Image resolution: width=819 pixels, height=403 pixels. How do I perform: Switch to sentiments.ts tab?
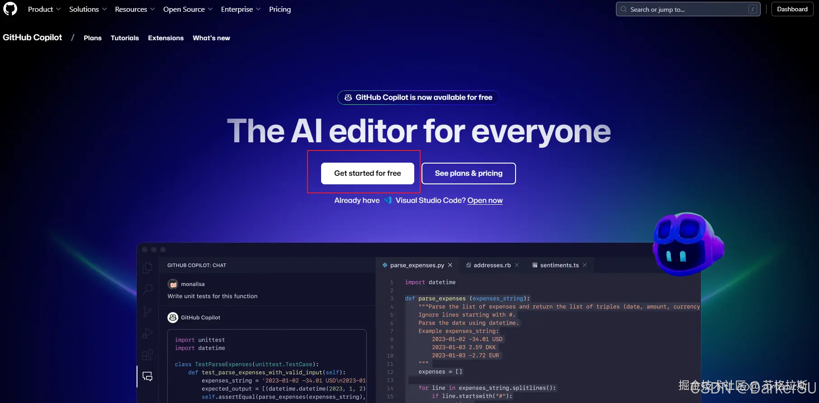pyautogui.click(x=559, y=265)
